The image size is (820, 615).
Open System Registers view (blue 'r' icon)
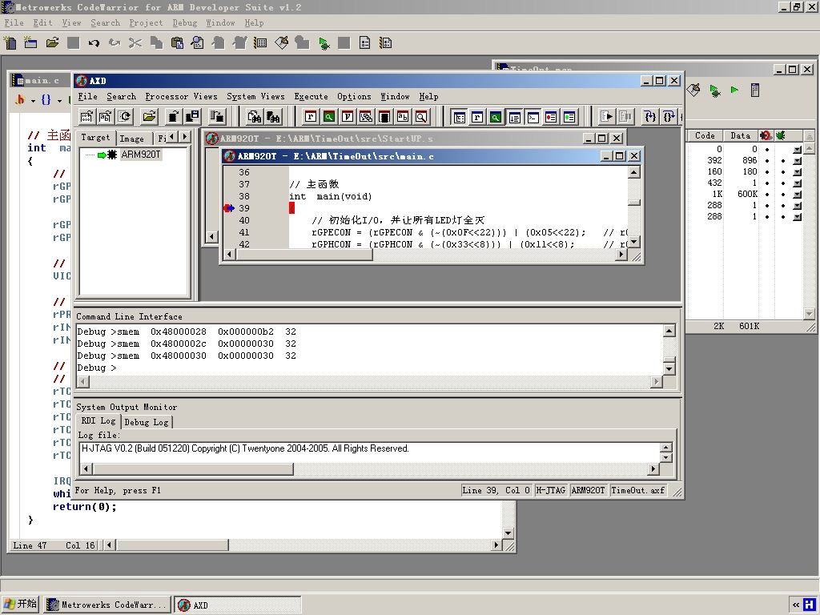[477, 117]
